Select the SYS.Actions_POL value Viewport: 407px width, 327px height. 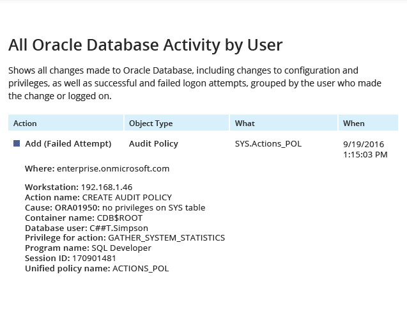click(x=268, y=144)
